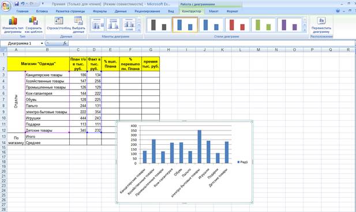Click the Ряд1 chart legend entry
Viewport: 356px width, 212px height.
[242, 162]
